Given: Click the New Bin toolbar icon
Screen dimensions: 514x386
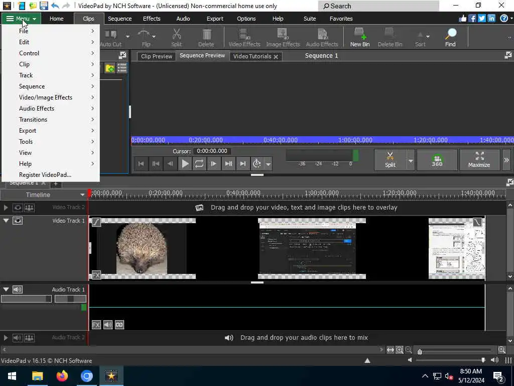Looking at the screenshot, I should click(x=359, y=37).
